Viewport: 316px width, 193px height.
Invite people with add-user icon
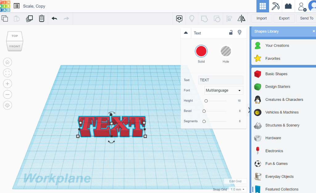pyautogui.click(x=302, y=7)
